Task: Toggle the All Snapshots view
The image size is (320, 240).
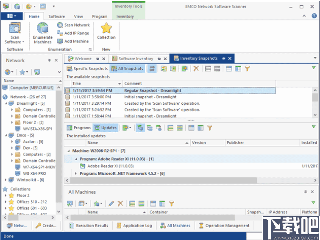Action: click(x=127, y=69)
